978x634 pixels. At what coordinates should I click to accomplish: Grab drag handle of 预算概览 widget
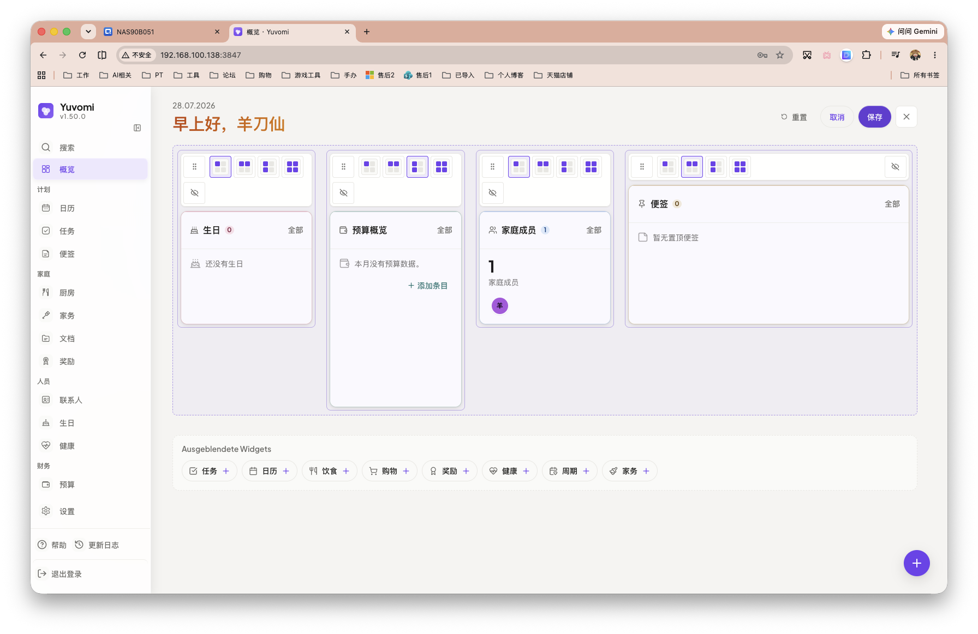(343, 167)
